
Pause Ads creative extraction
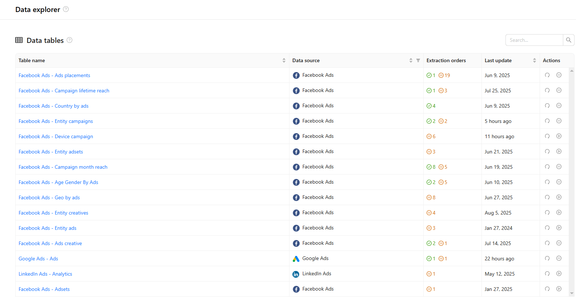[x=559, y=243]
